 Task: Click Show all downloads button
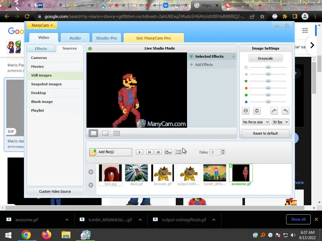298,219
